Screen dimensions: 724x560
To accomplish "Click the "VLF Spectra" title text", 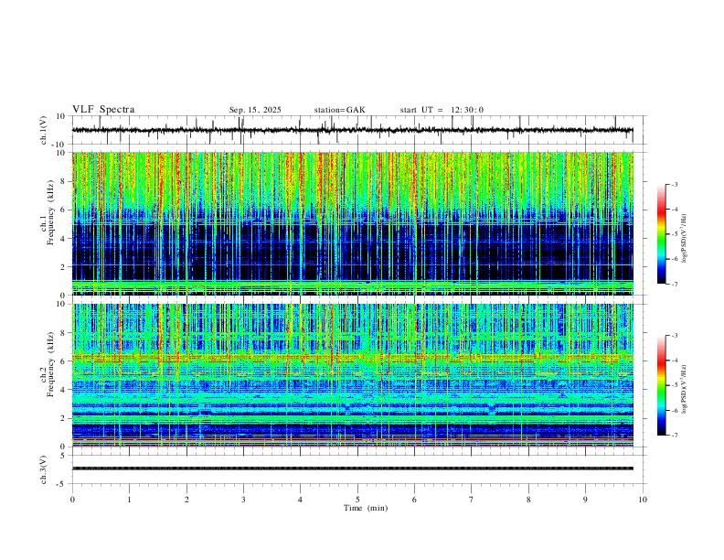I will coord(103,110).
